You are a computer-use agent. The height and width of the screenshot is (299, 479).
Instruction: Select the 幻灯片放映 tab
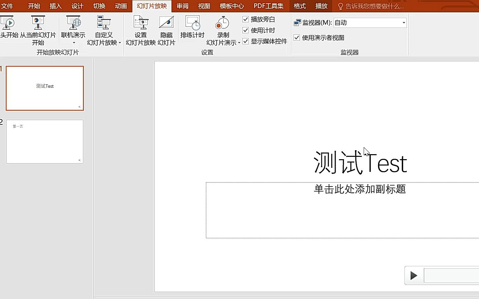152,6
